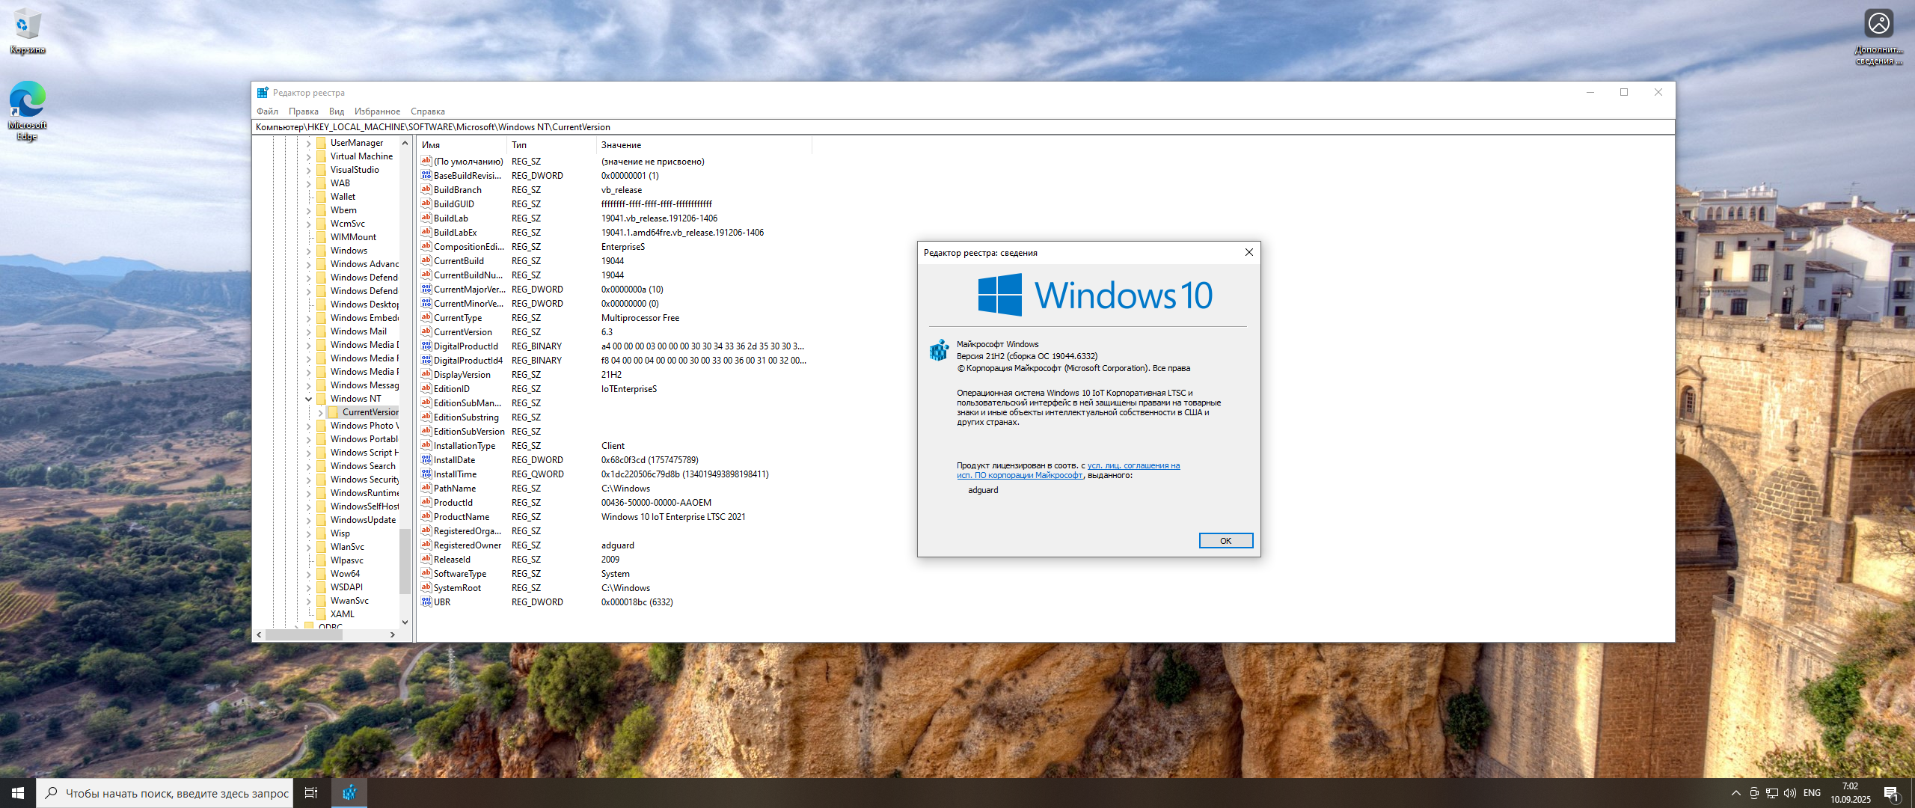
Task: Open the Вид menu
Action: coord(337,111)
